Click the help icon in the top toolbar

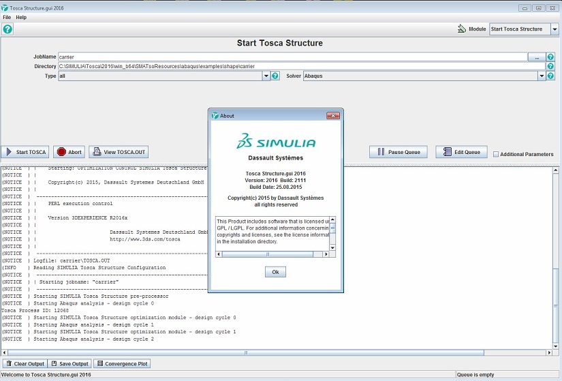7,29
